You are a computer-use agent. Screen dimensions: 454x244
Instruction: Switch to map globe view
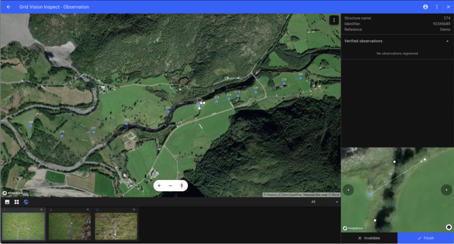[26, 202]
